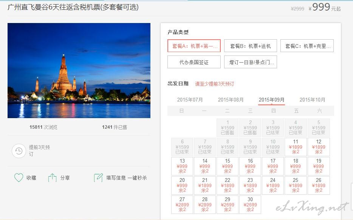Click ended date September 6
Image resolution: width=353 pixels, height=220 pixels.
[x=182, y=147]
